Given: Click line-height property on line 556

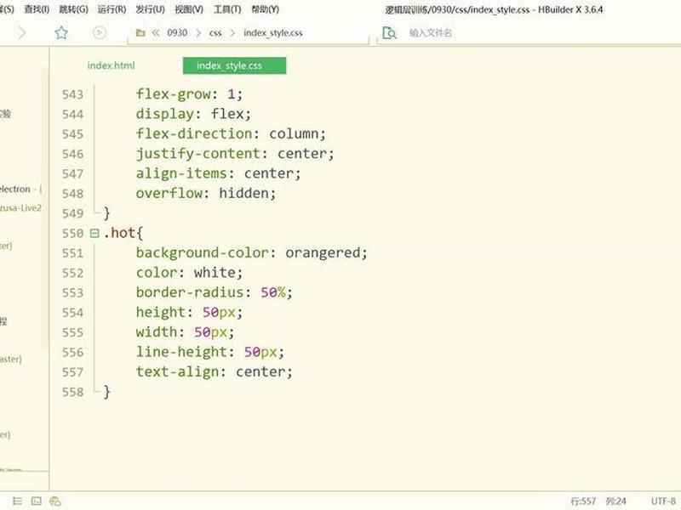Looking at the screenshot, I should 181,352.
